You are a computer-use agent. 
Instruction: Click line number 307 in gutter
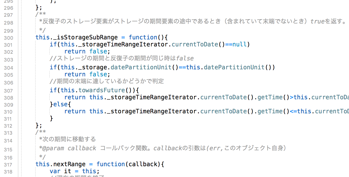(x=8, y=91)
